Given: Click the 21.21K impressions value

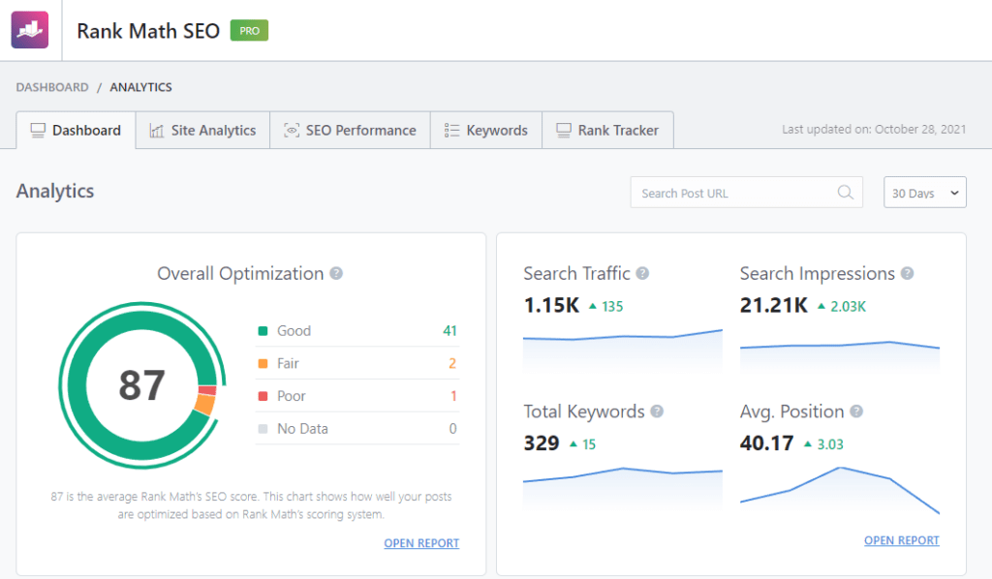Looking at the screenshot, I should (774, 305).
